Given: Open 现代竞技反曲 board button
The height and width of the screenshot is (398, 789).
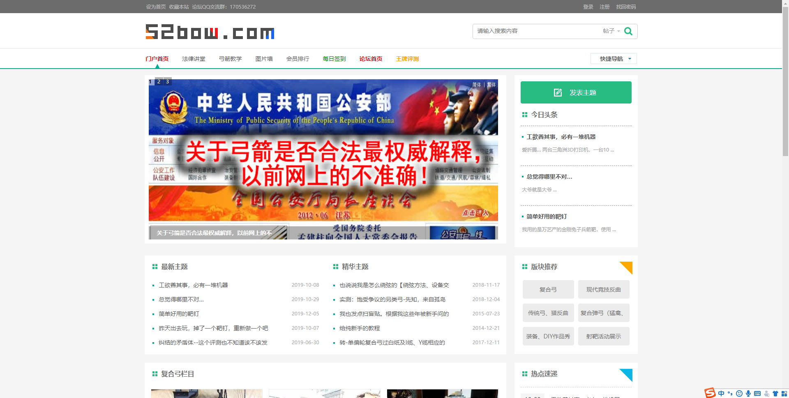Looking at the screenshot, I should pos(604,290).
